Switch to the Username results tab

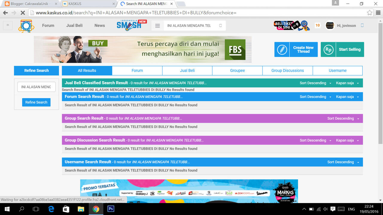[x=338, y=70]
